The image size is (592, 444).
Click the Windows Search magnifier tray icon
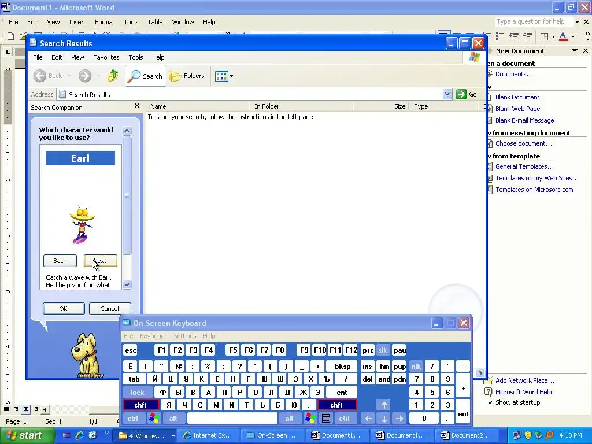[x=549, y=435]
